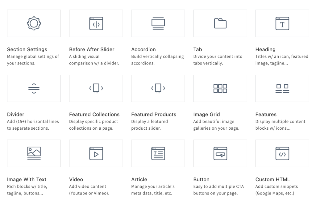Click the Article layout icon
The image size is (316, 209).
[x=158, y=153]
